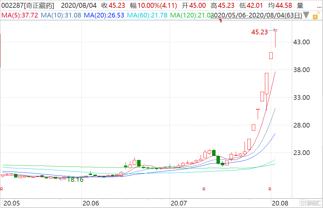Click the 量 volume label in header
This screenshot has width=323, height=208.
(x=300, y=6)
